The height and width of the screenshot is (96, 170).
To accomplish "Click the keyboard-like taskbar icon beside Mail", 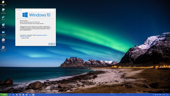I will pos(30,95).
